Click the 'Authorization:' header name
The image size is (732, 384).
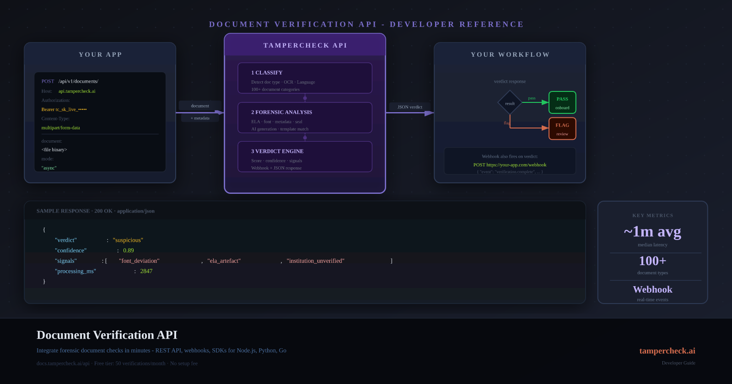click(x=56, y=100)
